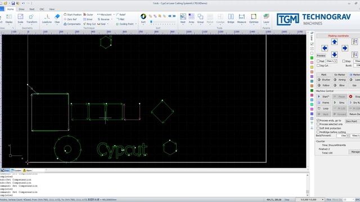This screenshot has height=202, width=360.
Task: Enable FindEdge before cutting
Action: click(318, 132)
